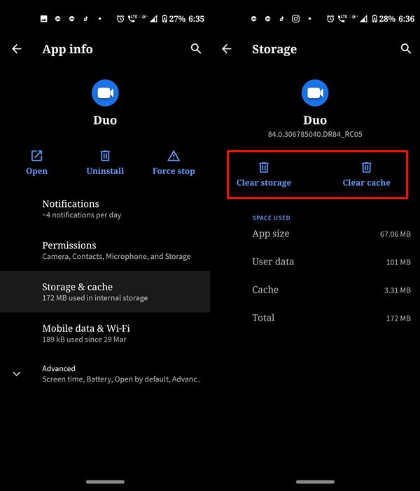Screen dimensions: 420x491
Task: Tap the alarm icon in left status bar
Action: [120, 19]
